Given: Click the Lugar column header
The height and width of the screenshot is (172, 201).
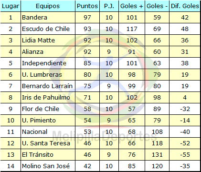Looking at the screenshot, I should point(11,6).
